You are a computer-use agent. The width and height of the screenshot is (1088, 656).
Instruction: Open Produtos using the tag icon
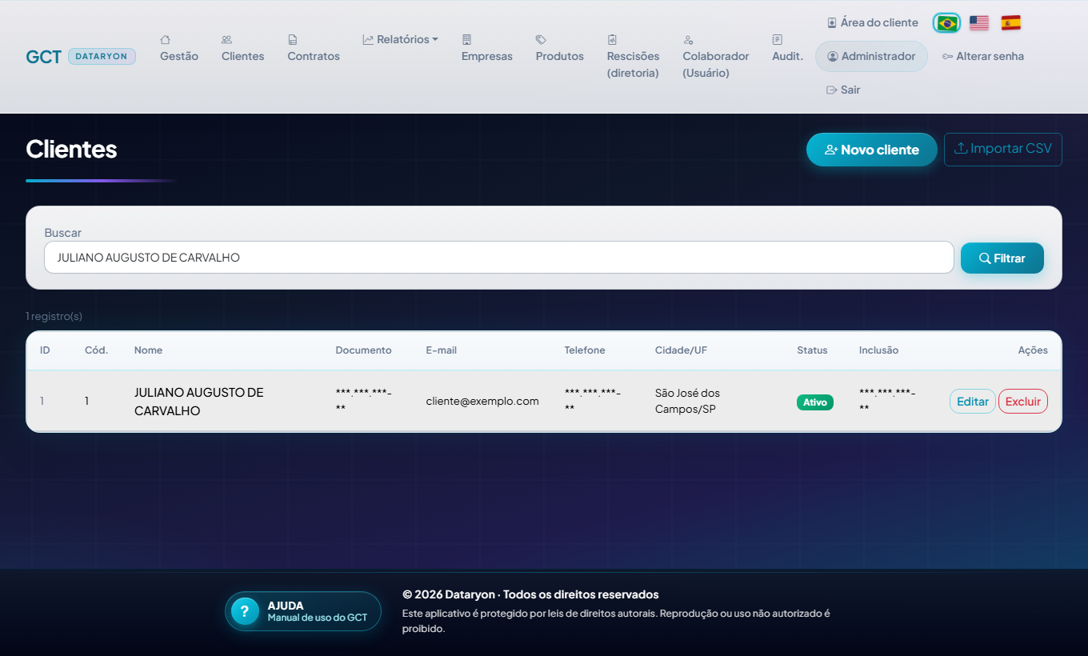[x=541, y=39]
